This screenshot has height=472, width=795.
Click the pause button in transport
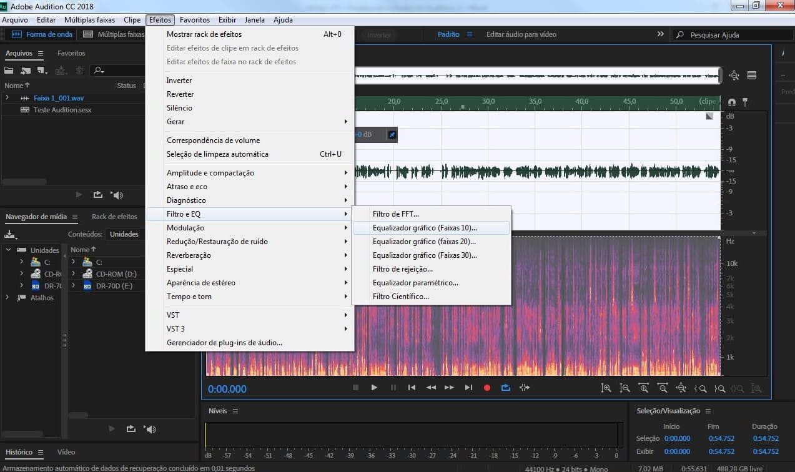393,388
